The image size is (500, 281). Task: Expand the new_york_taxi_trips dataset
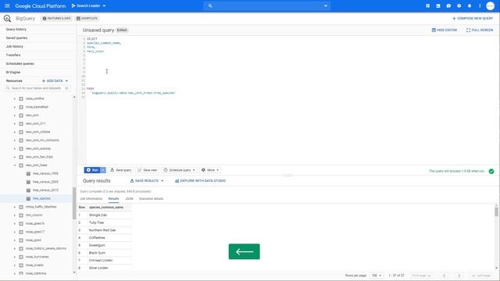point(15,157)
